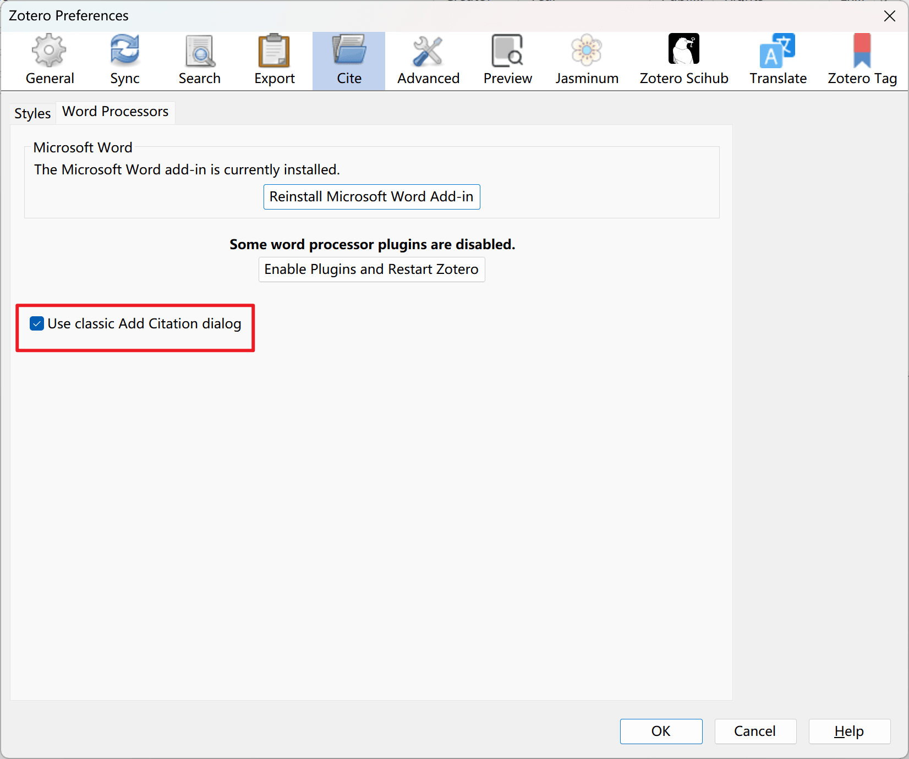Open the Advanced tools pane
Screen dimensions: 909x759
pyautogui.click(x=428, y=61)
